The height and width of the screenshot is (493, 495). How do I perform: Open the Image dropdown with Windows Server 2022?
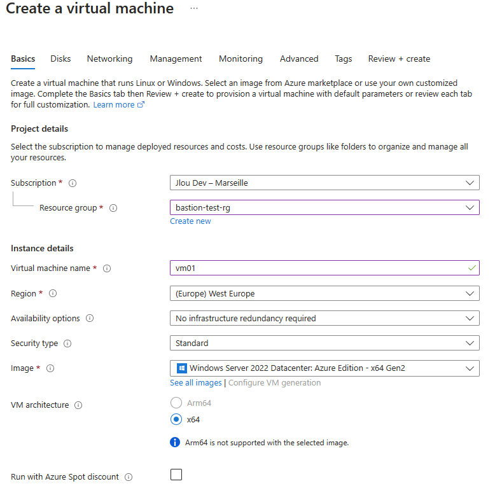[324, 368]
